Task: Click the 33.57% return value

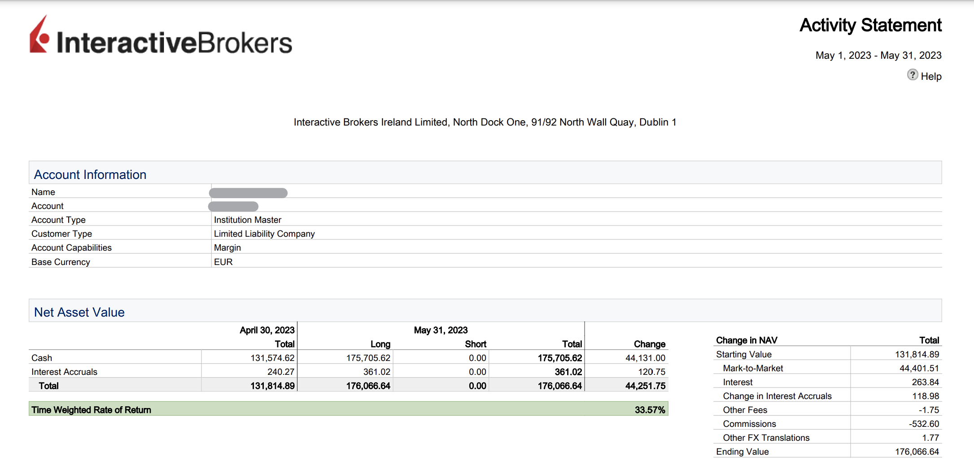Action: (649, 410)
